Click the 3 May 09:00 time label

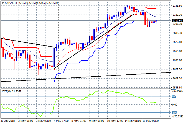click(44, 121)
